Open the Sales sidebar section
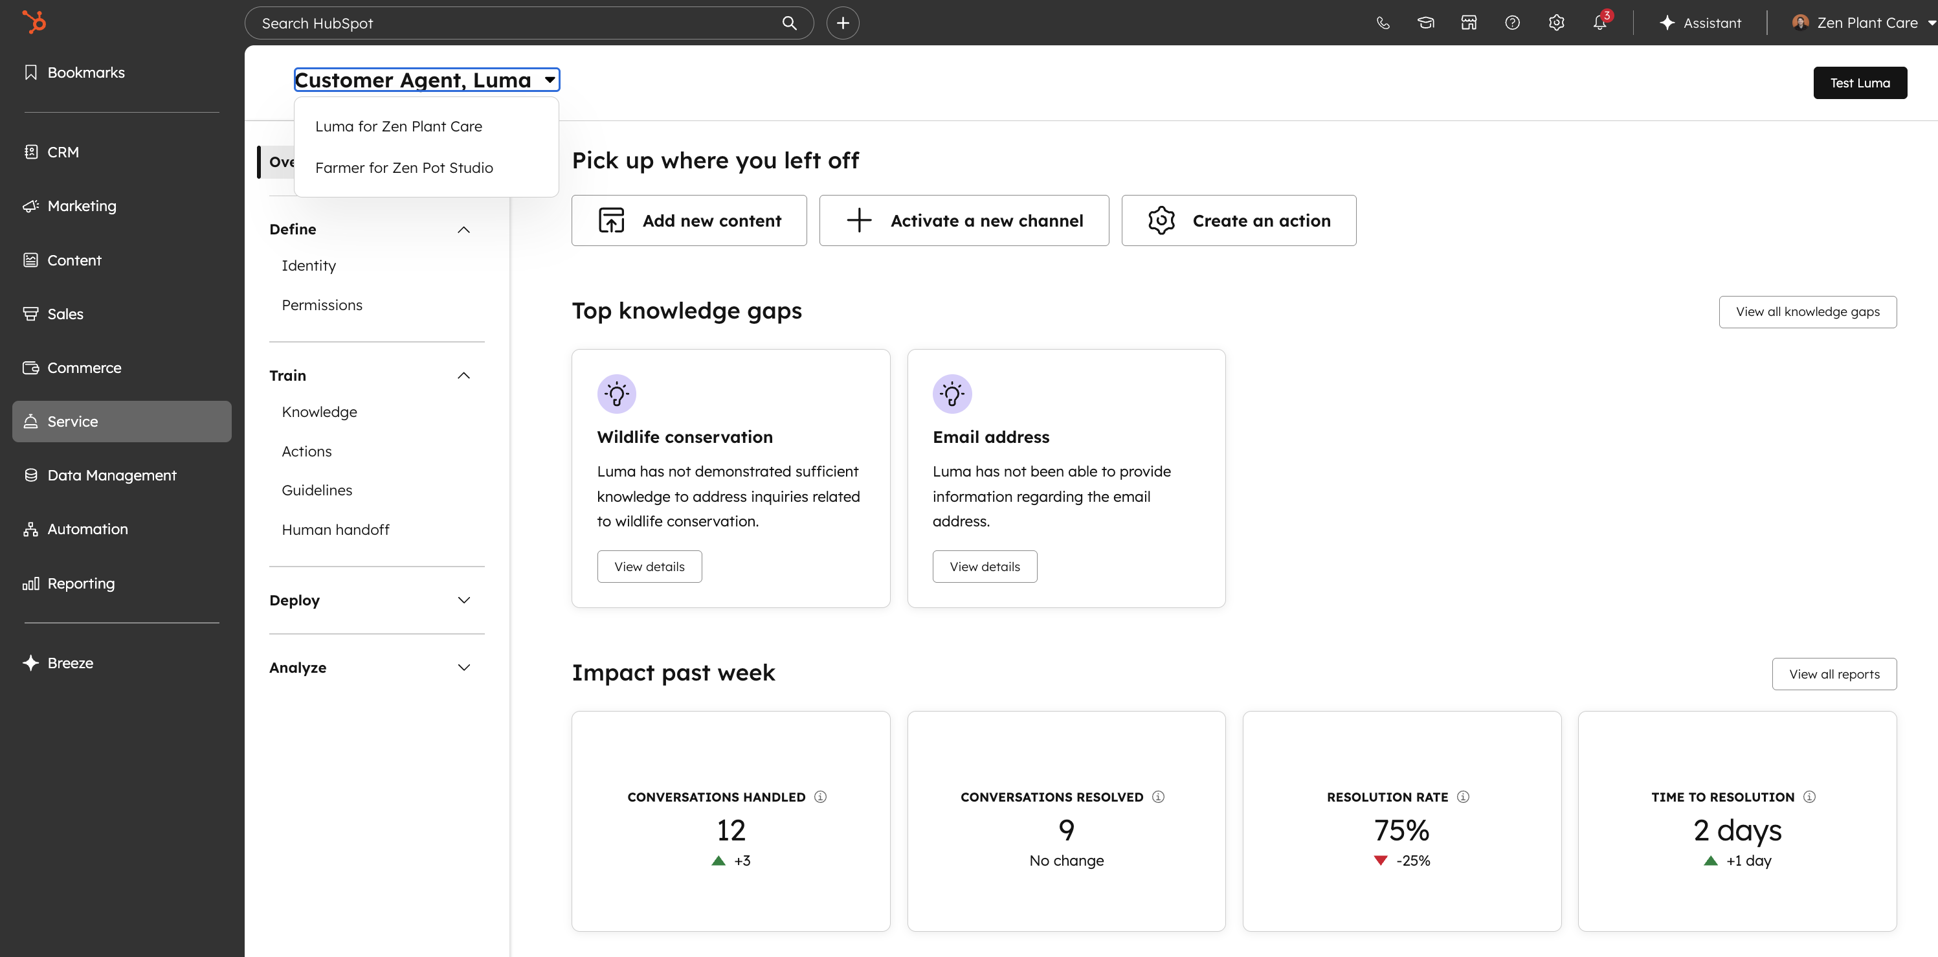 pos(122,314)
